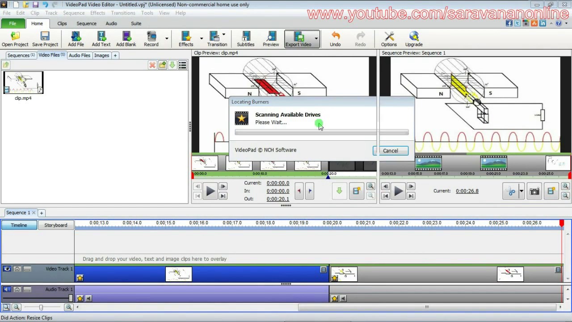This screenshot has height=322, width=572.
Task: Open the Transition tool
Action: click(217, 39)
